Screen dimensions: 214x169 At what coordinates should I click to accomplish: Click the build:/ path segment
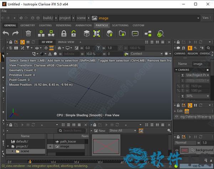pyautogui.click(x=48, y=18)
